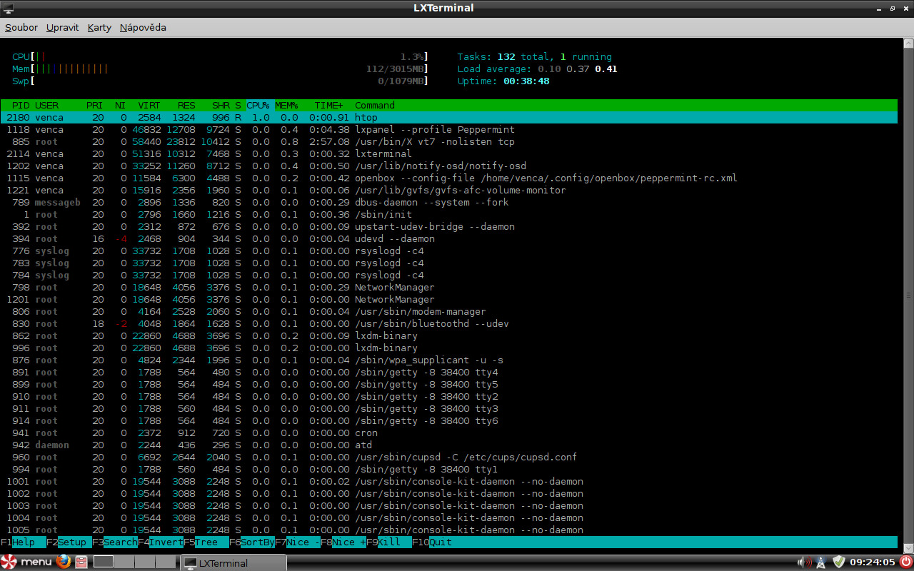Click the LXTerminal titlebar window icon

coord(9,8)
